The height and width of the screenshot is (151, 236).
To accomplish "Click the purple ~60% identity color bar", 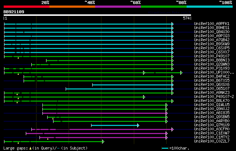I will coord(118,7).
